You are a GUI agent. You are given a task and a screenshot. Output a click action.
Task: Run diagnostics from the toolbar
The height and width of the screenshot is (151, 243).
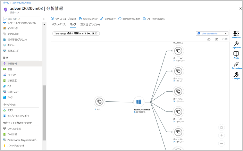click(108, 19)
